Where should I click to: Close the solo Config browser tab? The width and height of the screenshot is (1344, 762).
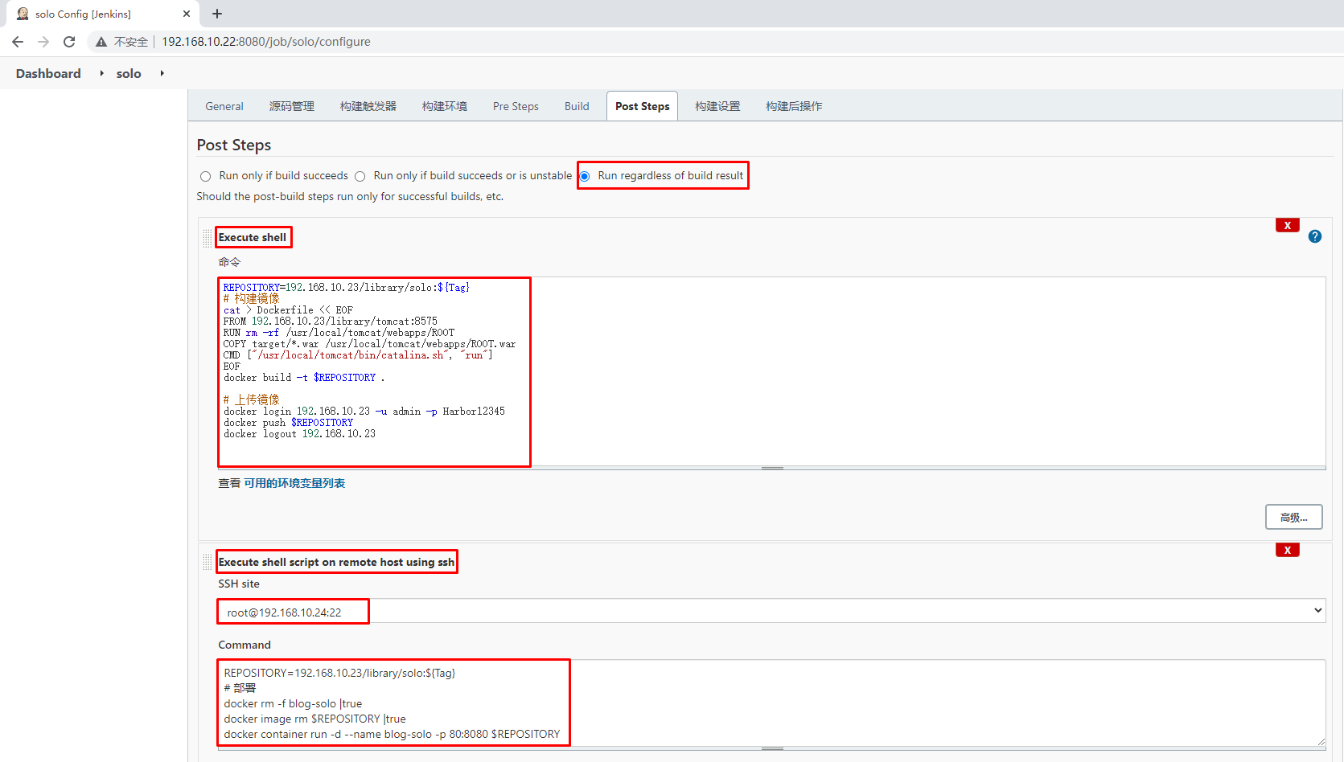click(x=187, y=14)
